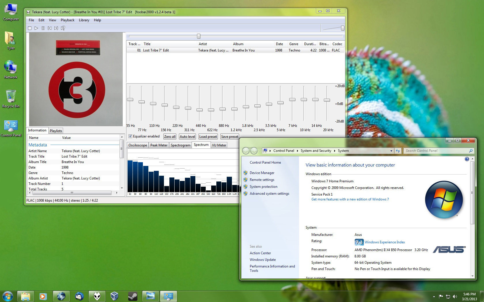484x302 pixels.
Task: Switch to the Spectrogram tab
Action: pos(180,145)
